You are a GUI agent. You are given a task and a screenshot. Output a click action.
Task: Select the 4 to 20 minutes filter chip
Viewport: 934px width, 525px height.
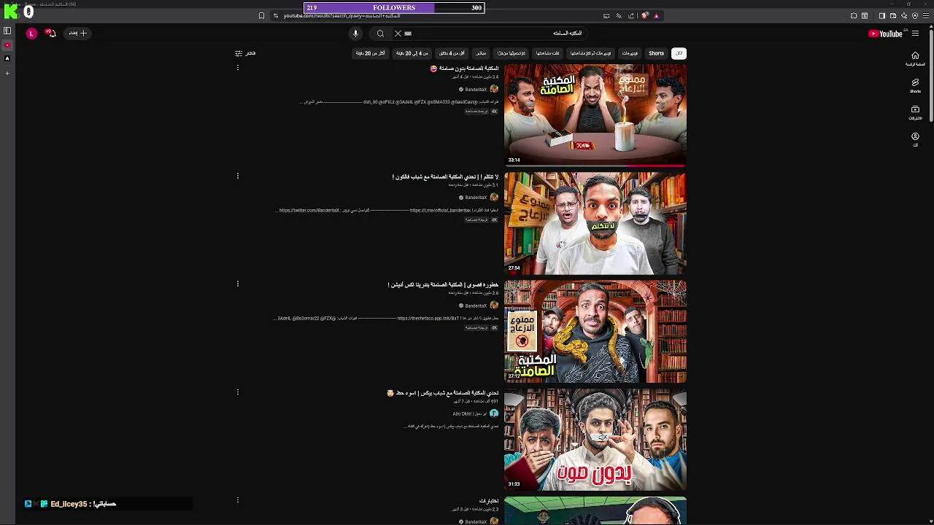click(x=412, y=53)
